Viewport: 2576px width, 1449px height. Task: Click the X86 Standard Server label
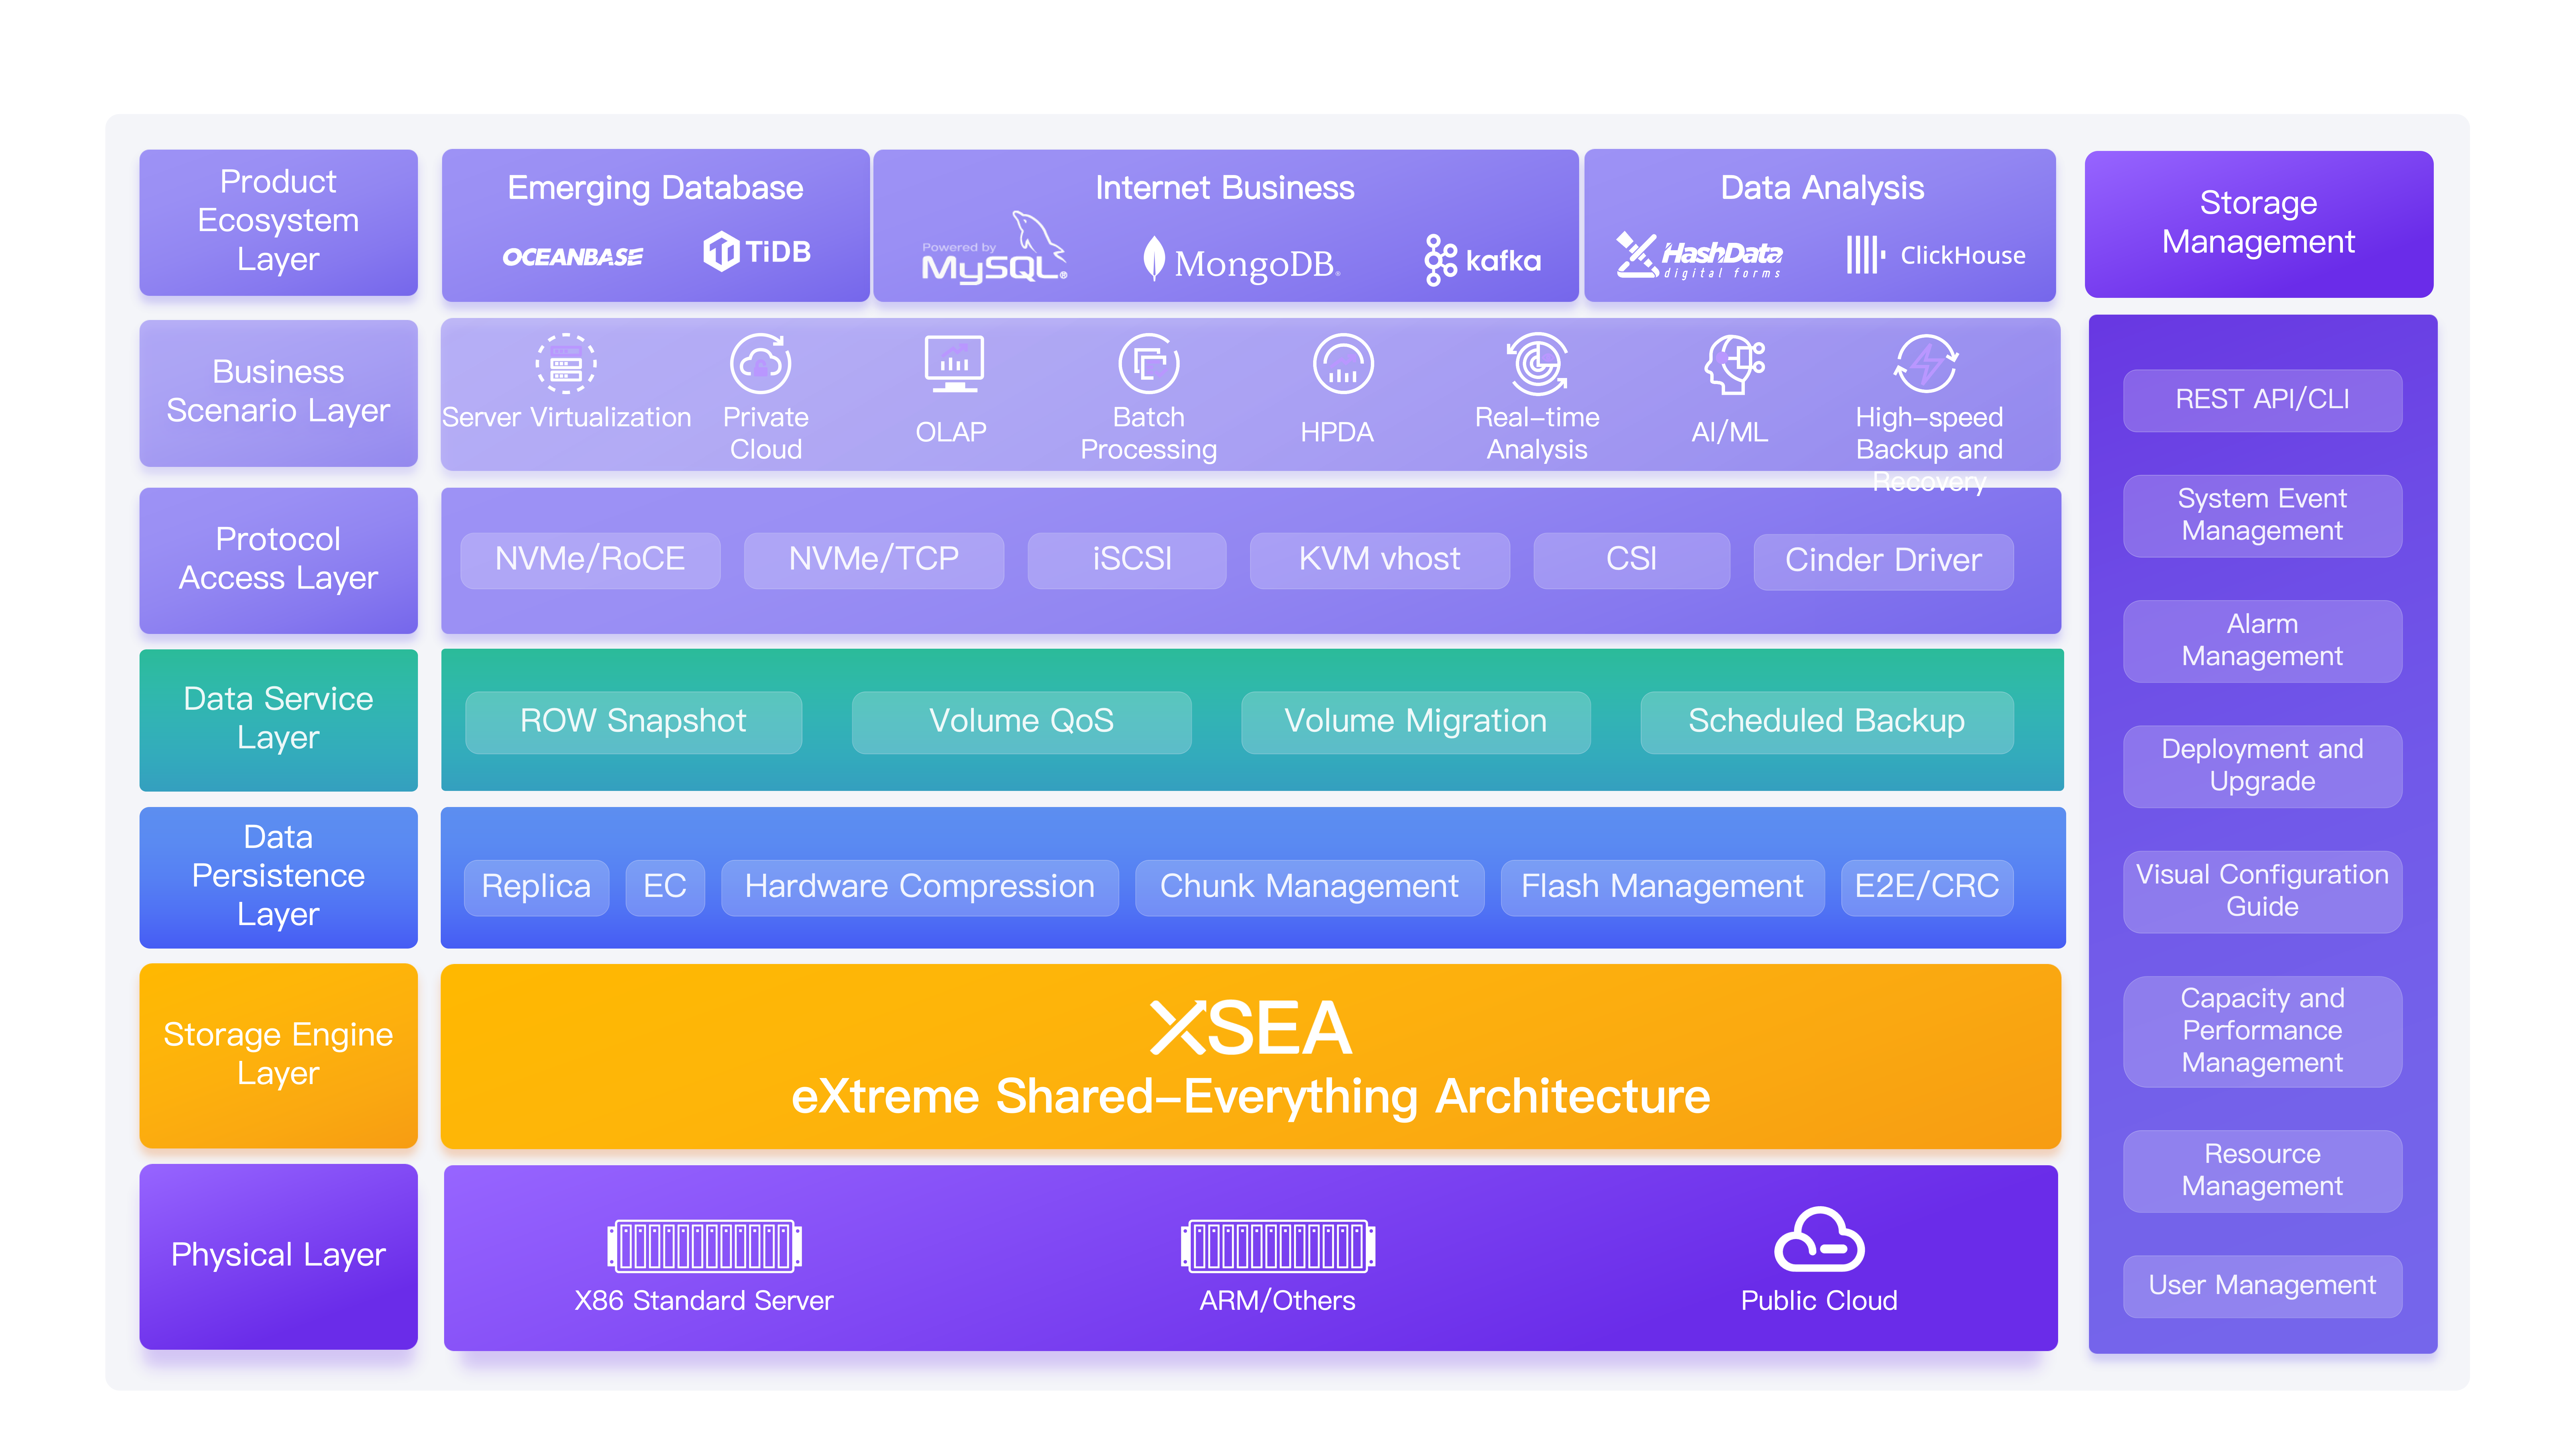[x=704, y=1301]
